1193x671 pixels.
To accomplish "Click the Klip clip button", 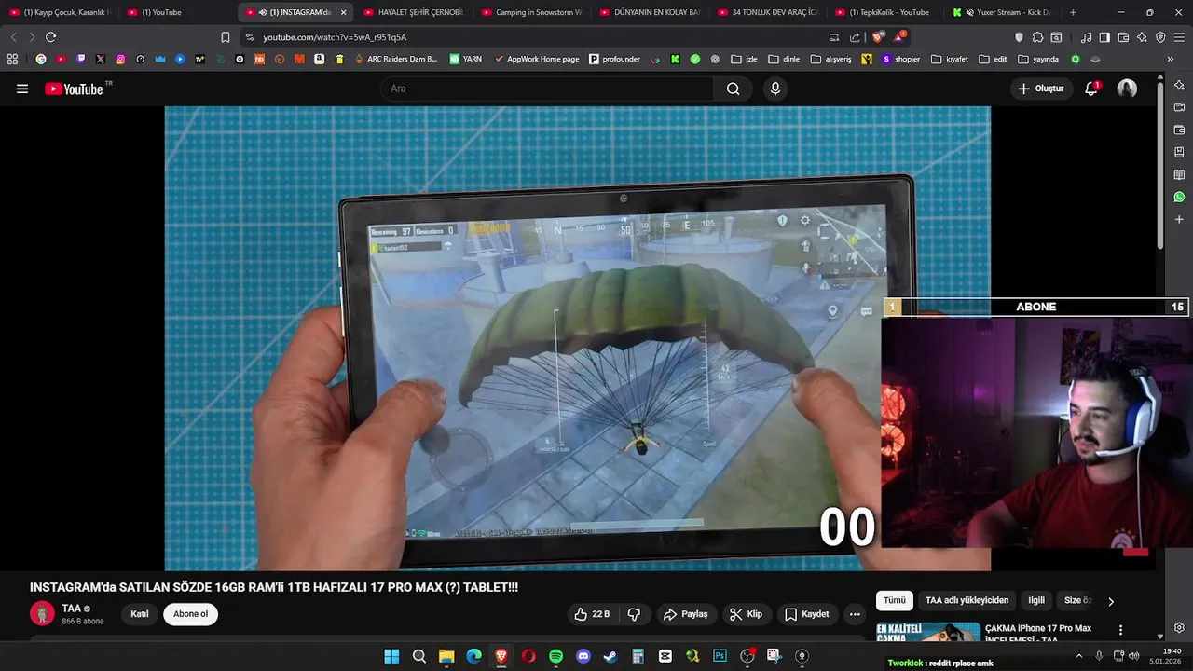I will pos(746,614).
